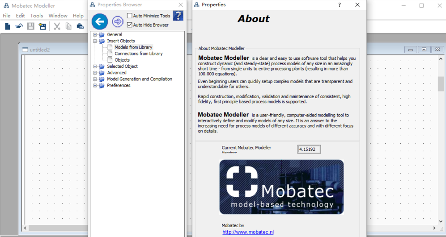Screen dimensions: 446x237
Task: Open the www.mobatec.nl link
Action: click(x=248, y=232)
